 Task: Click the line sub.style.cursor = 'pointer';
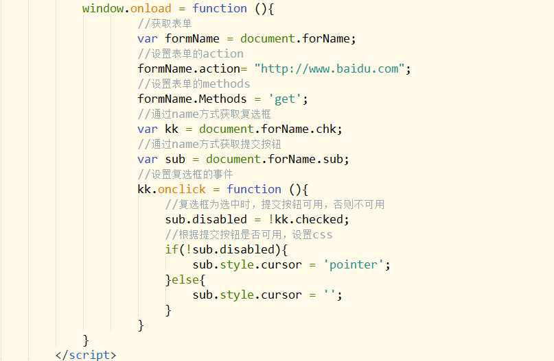coord(292,265)
